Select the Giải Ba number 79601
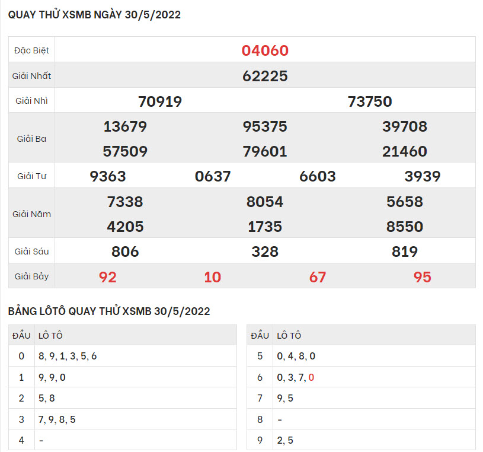The height and width of the screenshot is (452, 483). 265,151
